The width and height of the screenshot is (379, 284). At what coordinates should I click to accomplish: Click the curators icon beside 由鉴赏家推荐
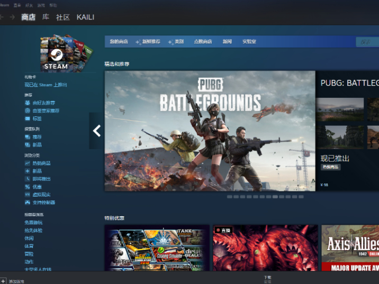tap(28, 111)
